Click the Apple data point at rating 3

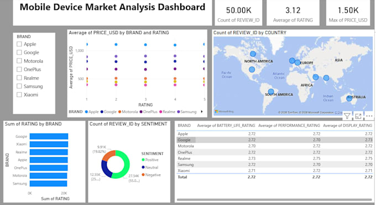point(145,45)
